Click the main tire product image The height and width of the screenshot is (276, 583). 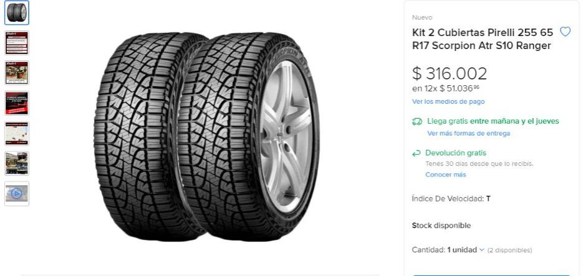[206, 136]
